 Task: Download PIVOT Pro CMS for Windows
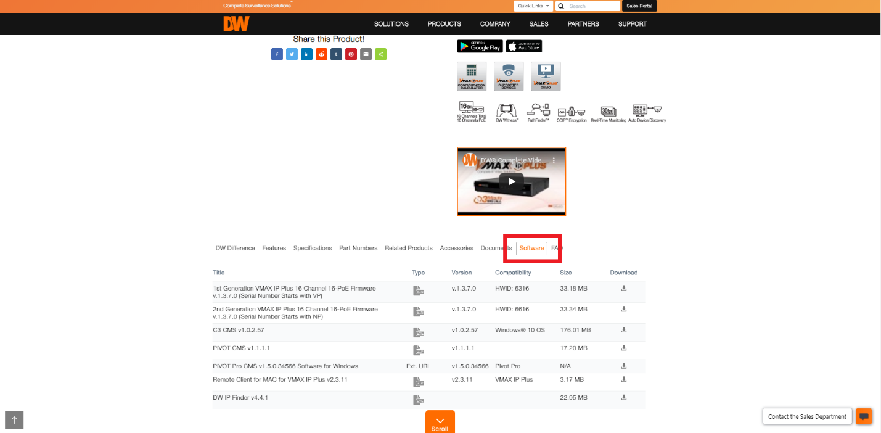coord(624,366)
